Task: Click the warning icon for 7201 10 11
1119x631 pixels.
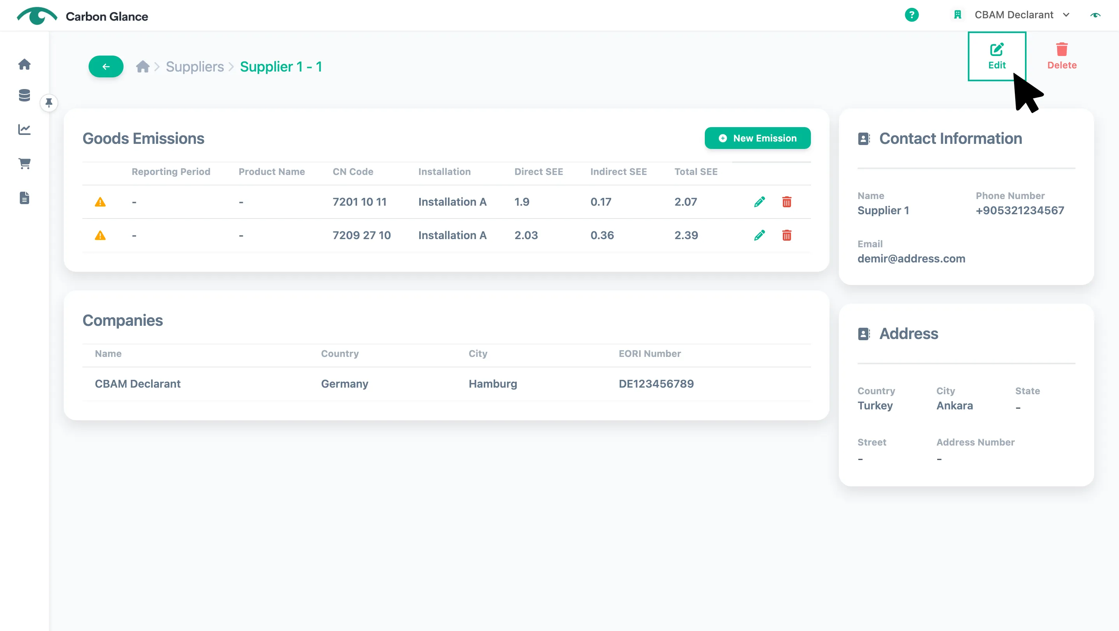Action: 100,202
